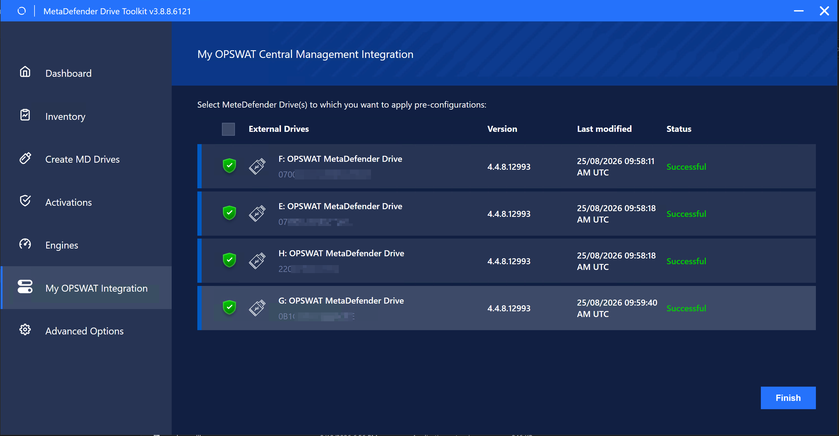Click the OPSWAT logo in title bar

[21, 11]
